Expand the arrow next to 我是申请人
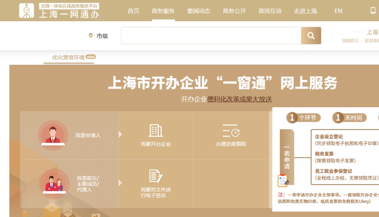 [x=120, y=134]
